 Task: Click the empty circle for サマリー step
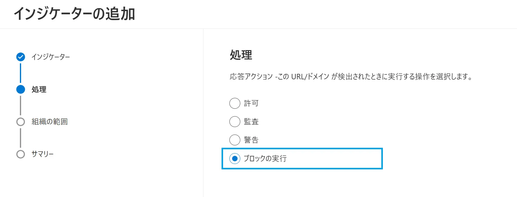click(20, 154)
